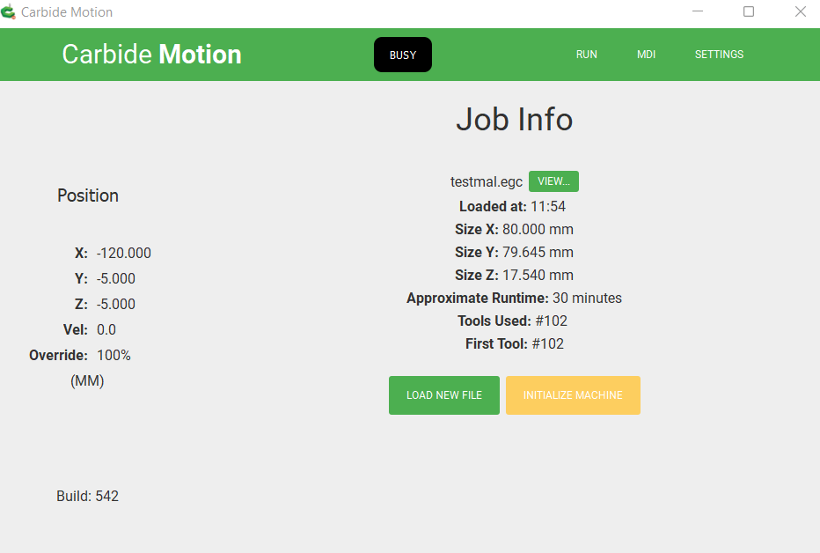Click the Build: 542 text
Viewport: 820px width, 553px height.
click(x=87, y=496)
